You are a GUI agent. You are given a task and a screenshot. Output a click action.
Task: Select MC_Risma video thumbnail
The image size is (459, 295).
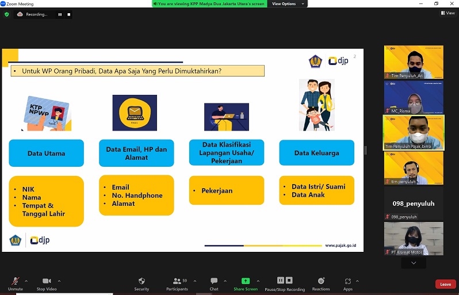coord(414,97)
